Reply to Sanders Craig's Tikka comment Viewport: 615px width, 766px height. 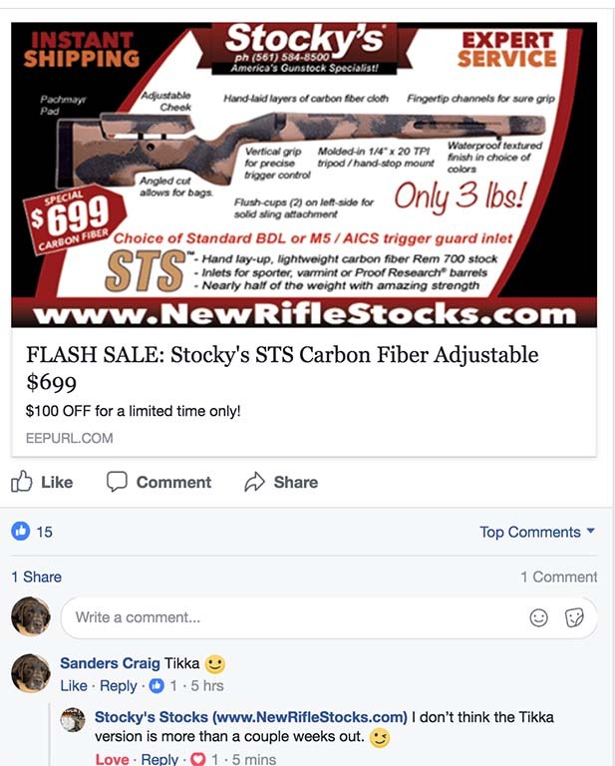[x=119, y=686]
